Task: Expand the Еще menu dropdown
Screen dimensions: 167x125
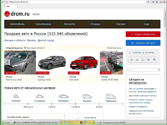Action: [147, 24]
